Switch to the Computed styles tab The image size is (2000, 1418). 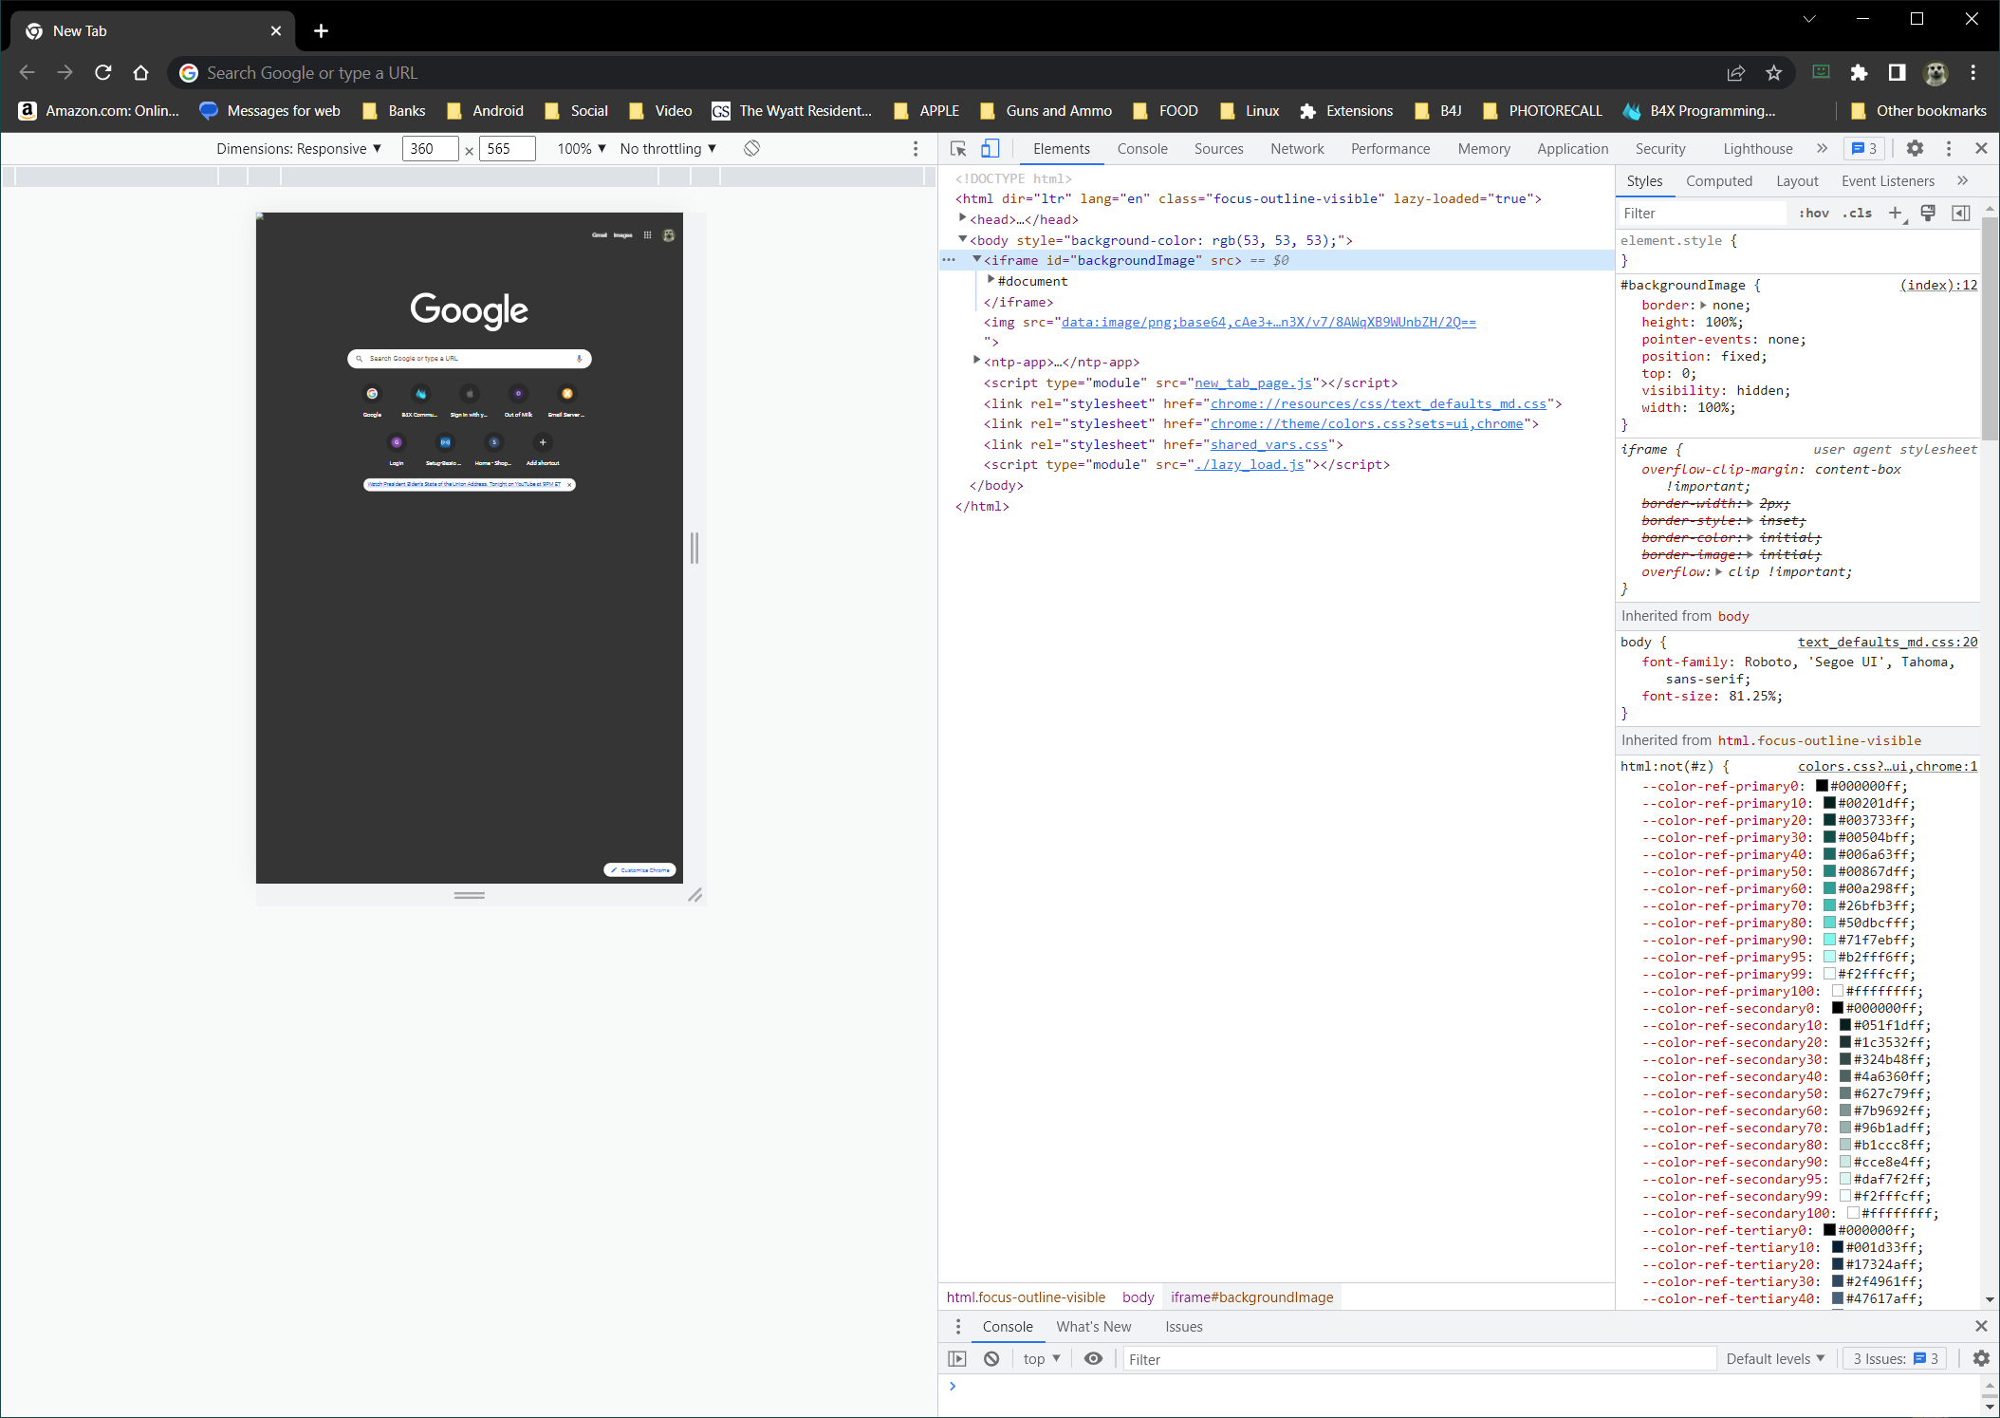click(x=1718, y=181)
